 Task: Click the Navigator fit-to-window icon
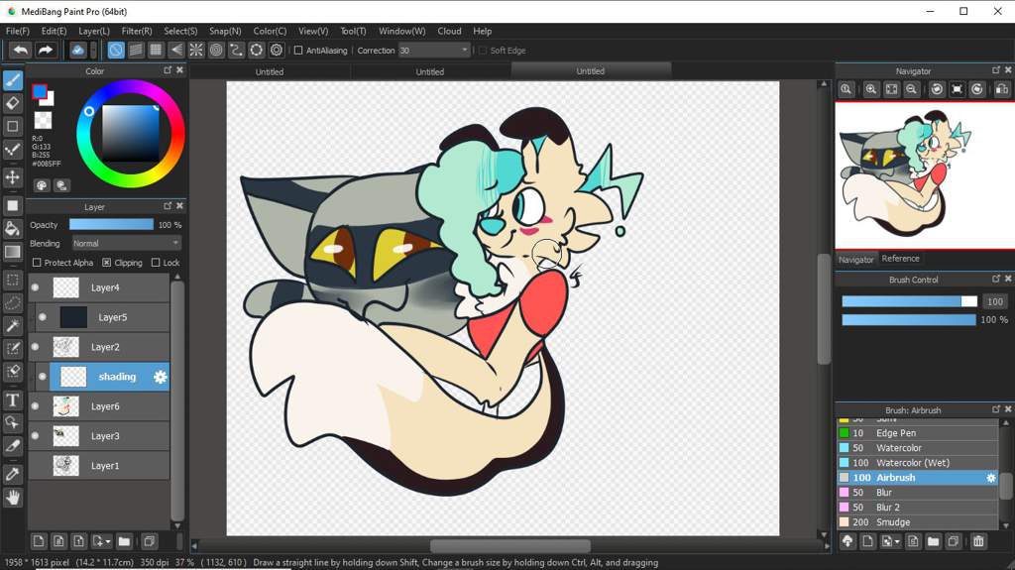point(891,89)
